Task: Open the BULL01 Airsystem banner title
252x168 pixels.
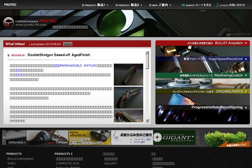Action: click(x=229, y=43)
